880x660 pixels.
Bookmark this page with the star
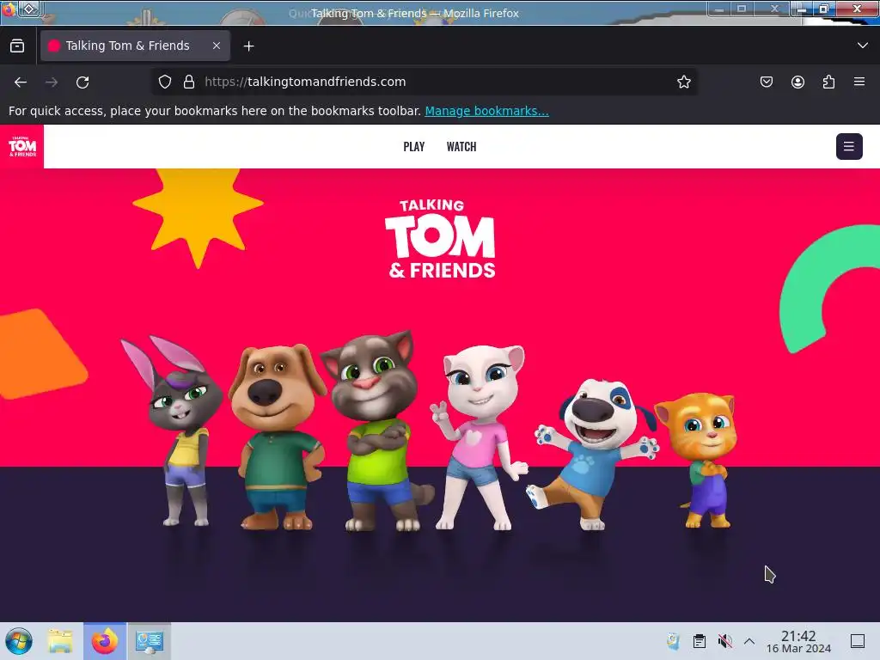[683, 82]
